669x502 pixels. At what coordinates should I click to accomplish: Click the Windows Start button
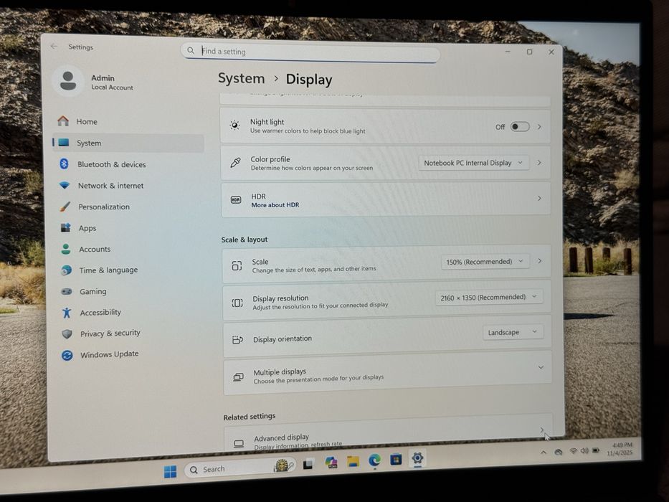(170, 471)
